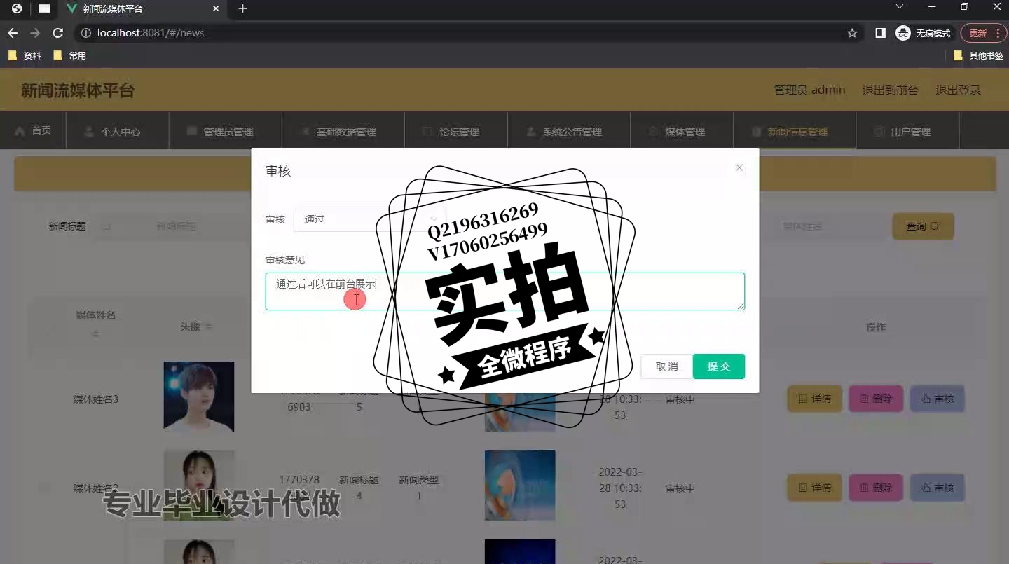Reload the page with refresh icon
1009x564 pixels.
(x=58, y=33)
